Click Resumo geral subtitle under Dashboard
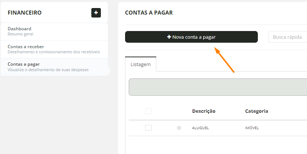The width and height of the screenshot is (307, 154). click(x=21, y=34)
